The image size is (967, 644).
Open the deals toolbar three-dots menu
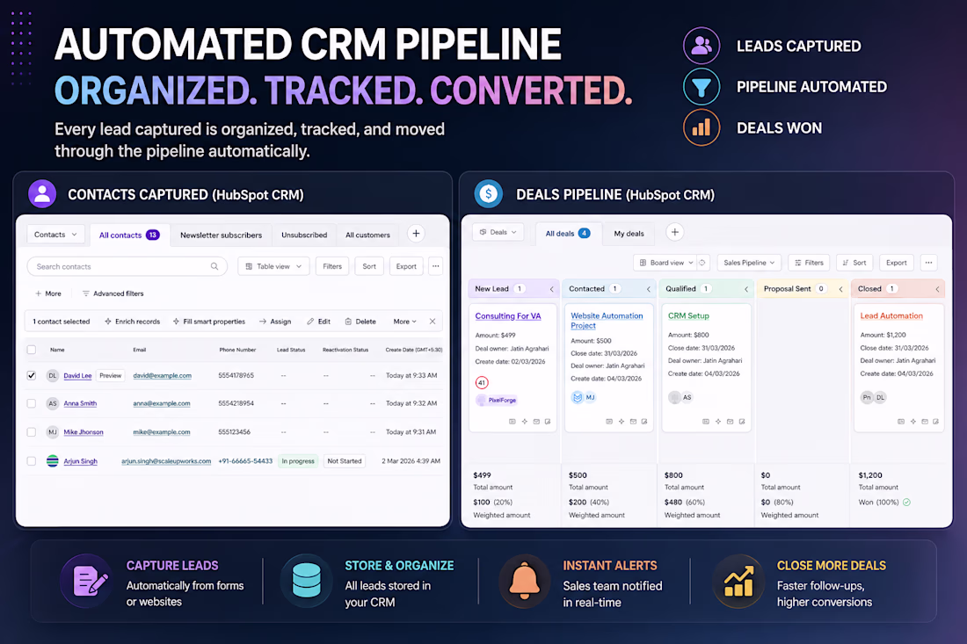point(929,263)
